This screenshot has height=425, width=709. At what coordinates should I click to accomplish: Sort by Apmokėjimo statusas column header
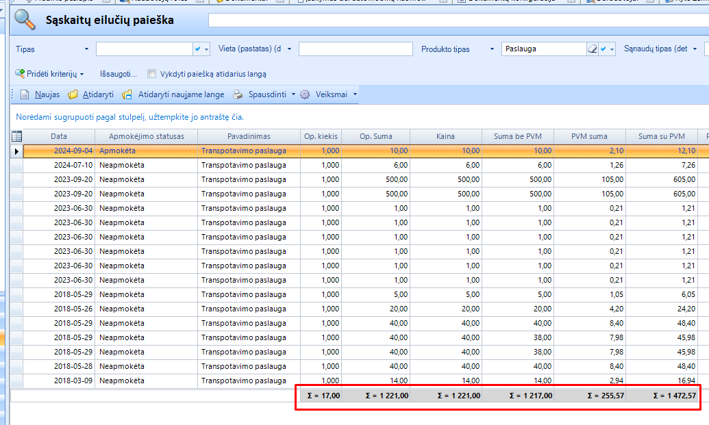pyautogui.click(x=146, y=136)
